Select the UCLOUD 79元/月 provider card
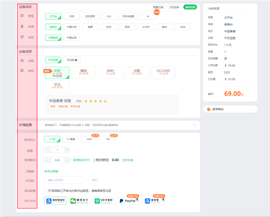 (x=163, y=73)
